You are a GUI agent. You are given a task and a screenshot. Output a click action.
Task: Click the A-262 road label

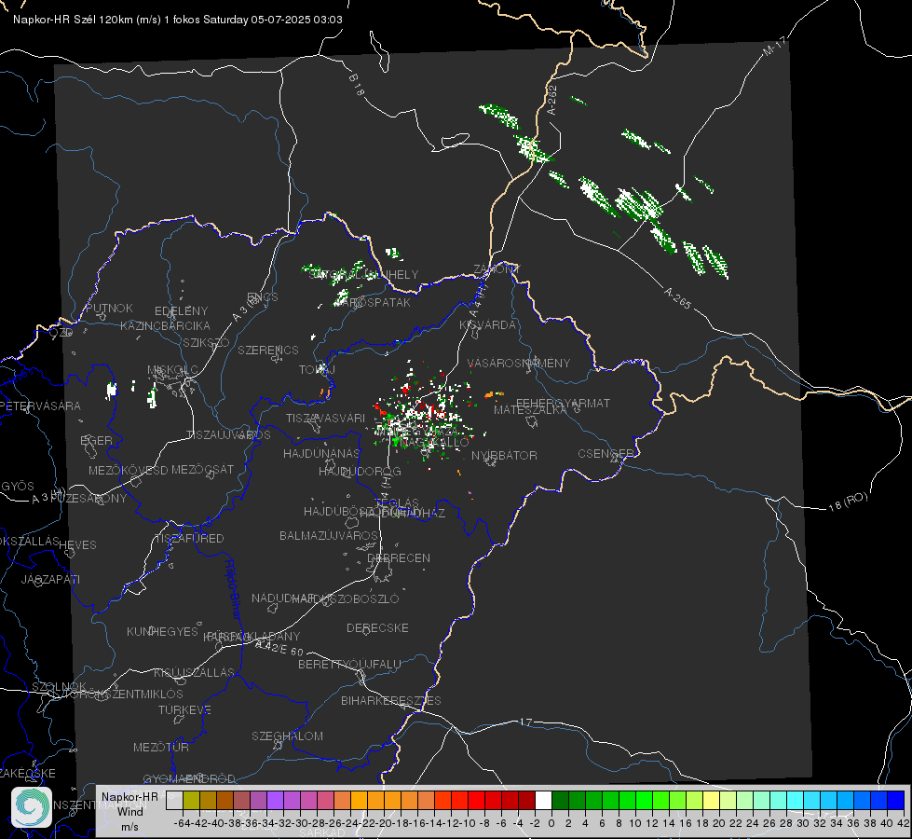pyautogui.click(x=551, y=100)
